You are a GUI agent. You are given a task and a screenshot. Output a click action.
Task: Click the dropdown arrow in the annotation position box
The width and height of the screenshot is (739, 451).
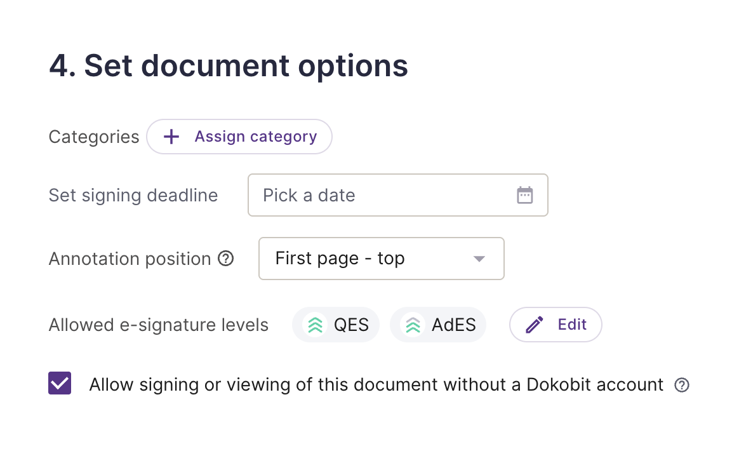(479, 259)
